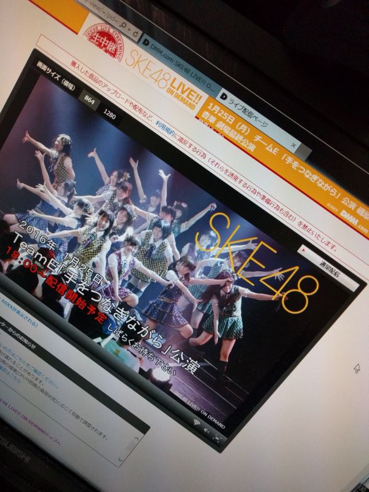Click the notice box scroll-down arrow
The height and width of the screenshot is (492, 369).
point(121,459)
